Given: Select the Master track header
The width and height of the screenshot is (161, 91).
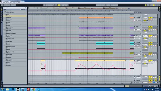Looking at the screenshot, I should (x=138, y=82).
